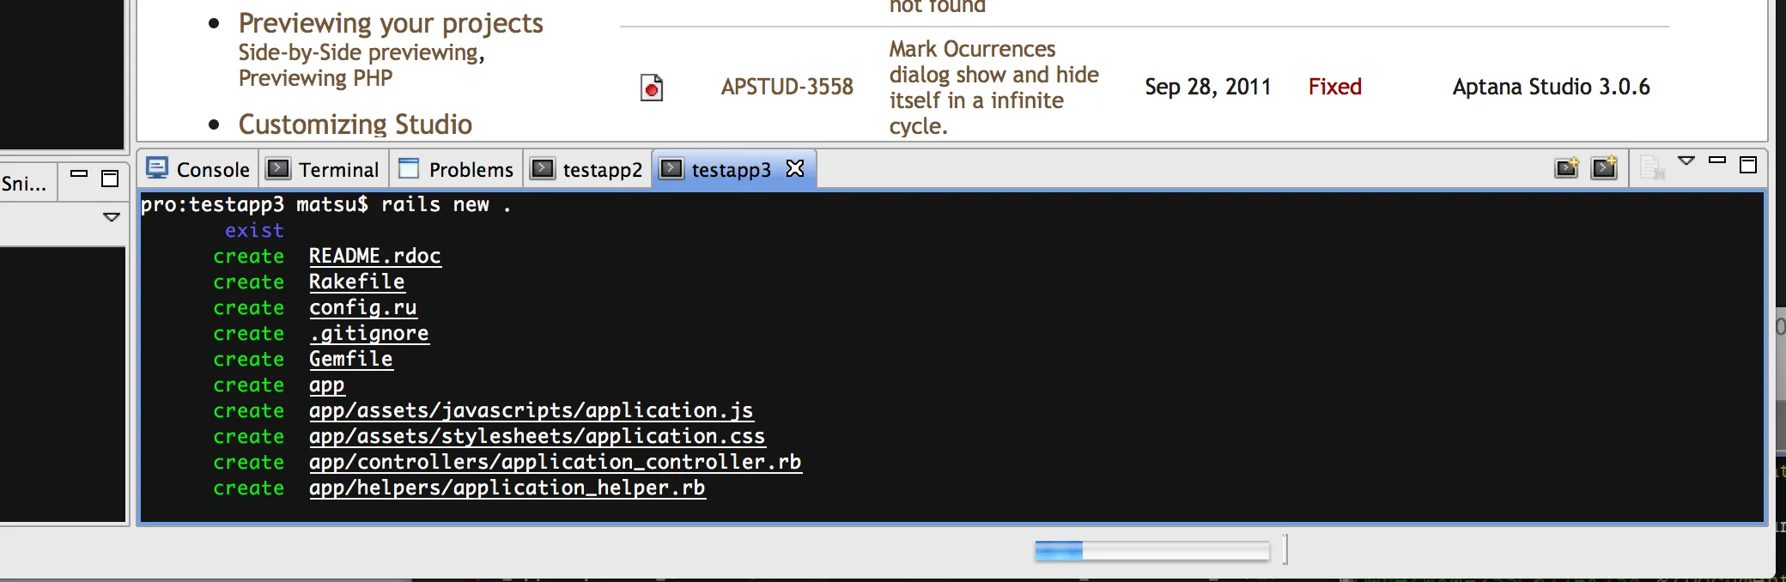Click the 'exist' output text

point(254,230)
